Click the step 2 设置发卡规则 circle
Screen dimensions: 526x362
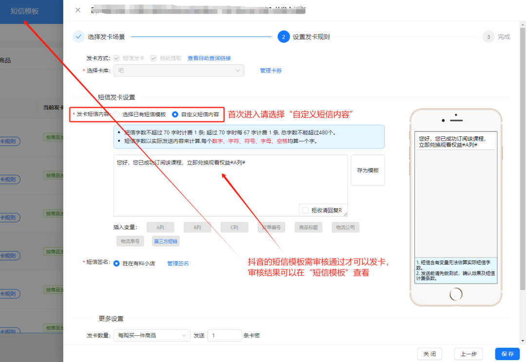[x=283, y=36]
